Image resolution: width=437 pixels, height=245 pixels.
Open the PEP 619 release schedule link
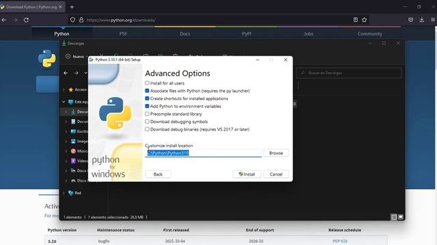[340, 241]
